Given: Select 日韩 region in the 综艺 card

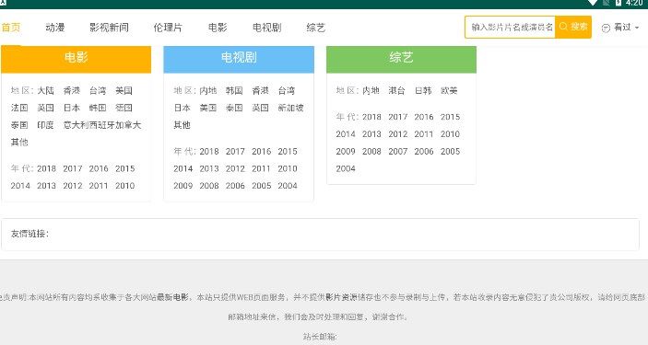Looking at the screenshot, I should pos(423,90).
